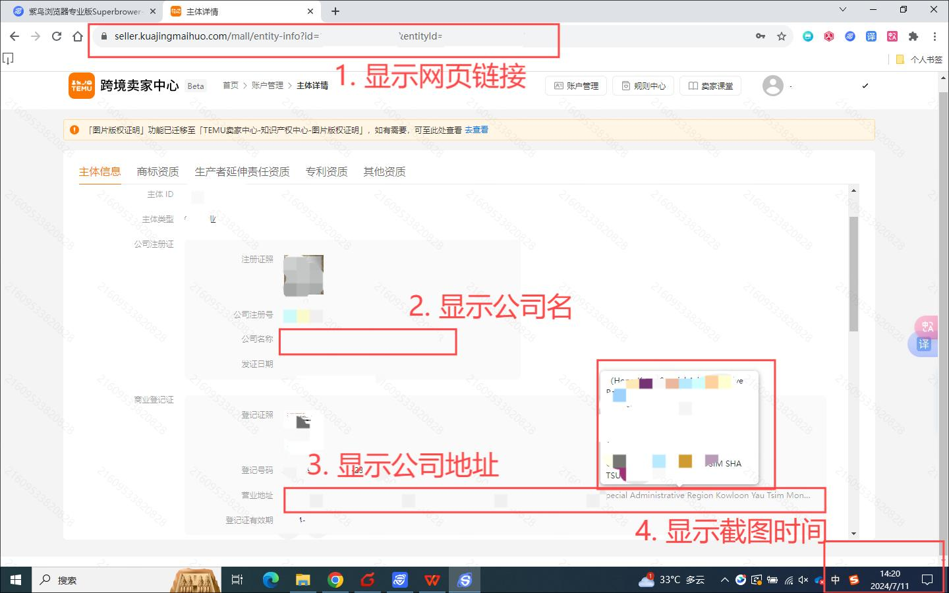
Task: Open the 注册证照 certificate thumbnail
Action: (303, 275)
